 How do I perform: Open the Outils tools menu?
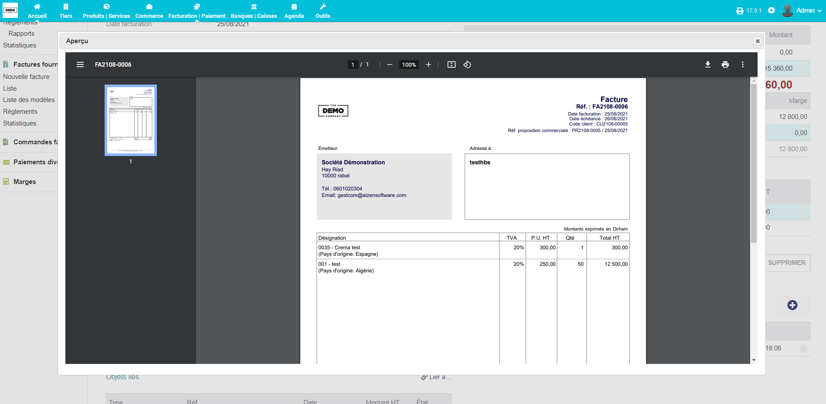[x=323, y=11]
